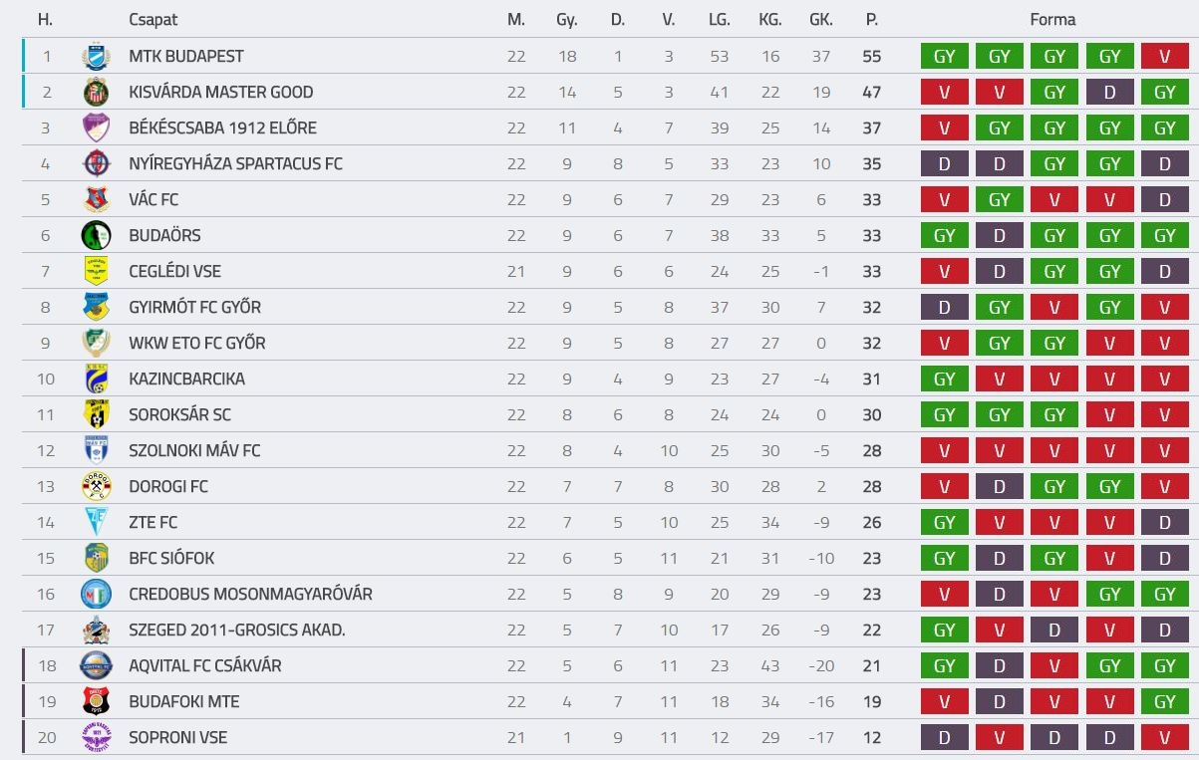Screen dimensions: 1199x760
Task: Click the Credobus Mosonmagyaróvár team name
Action: pos(250,594)
